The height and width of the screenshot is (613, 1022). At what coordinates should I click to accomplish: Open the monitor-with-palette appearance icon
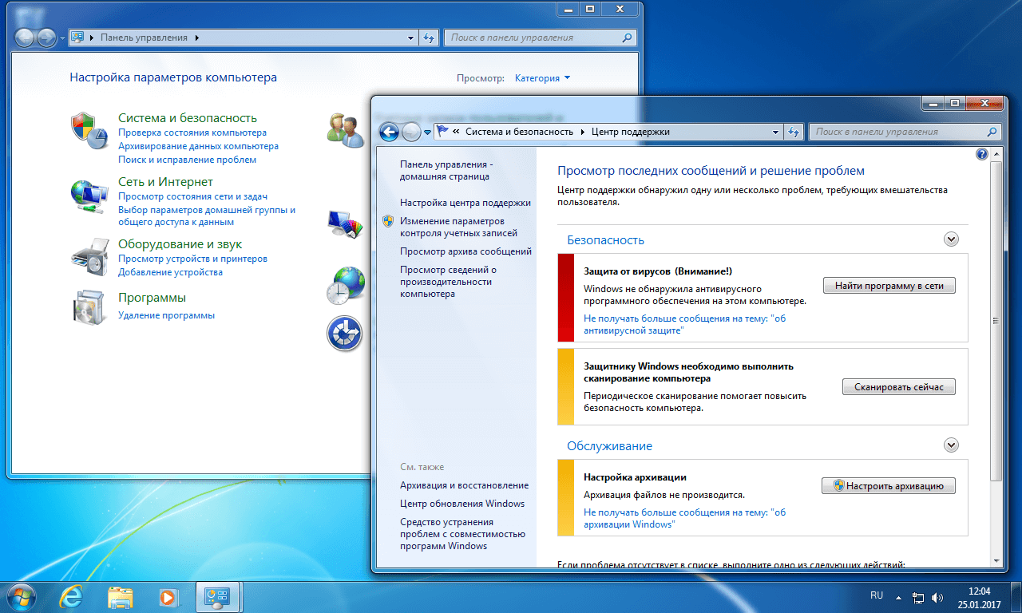click(x=346, y=225)
